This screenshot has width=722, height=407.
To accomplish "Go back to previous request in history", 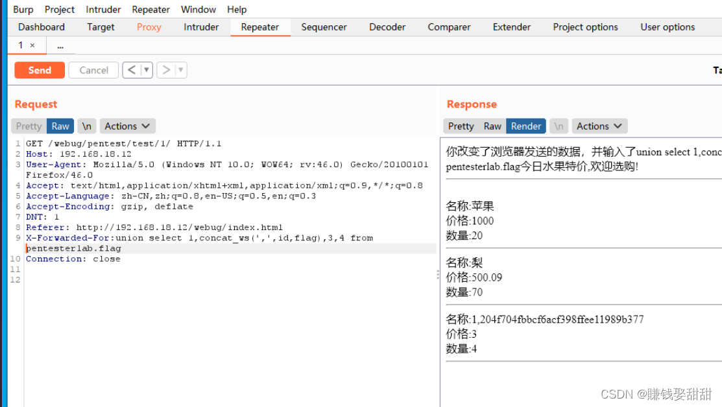I will (x=132, y=70).
